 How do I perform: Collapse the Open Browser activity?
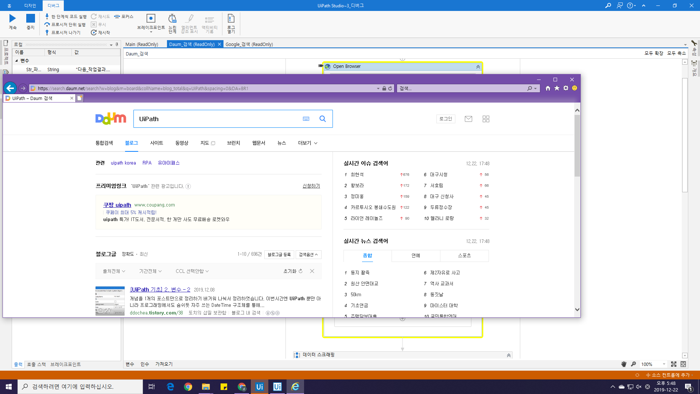478,67
